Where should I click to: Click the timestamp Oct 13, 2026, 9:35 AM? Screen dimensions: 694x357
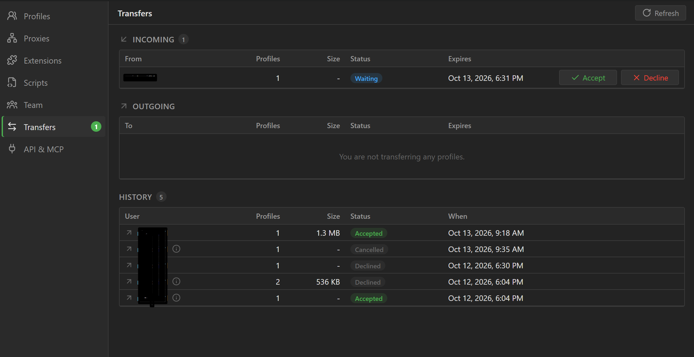pyautogui.click(x=486, y=249)
